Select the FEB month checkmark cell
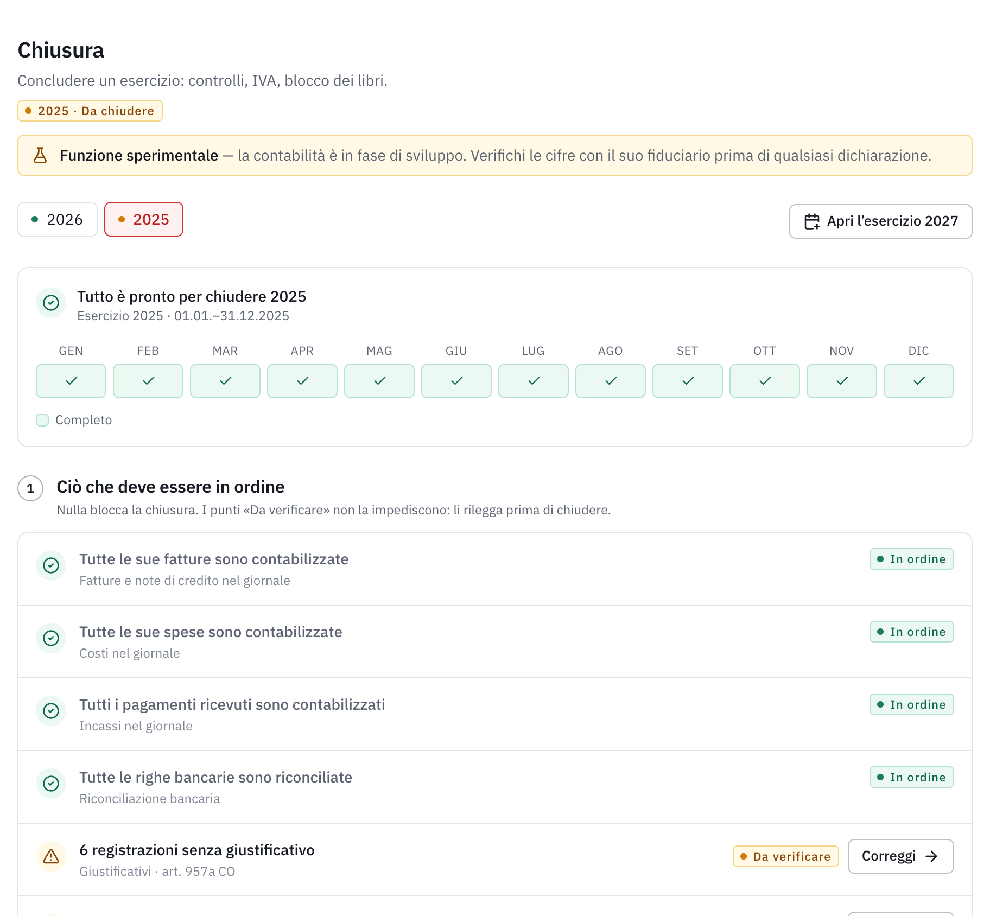 point(148,381)
